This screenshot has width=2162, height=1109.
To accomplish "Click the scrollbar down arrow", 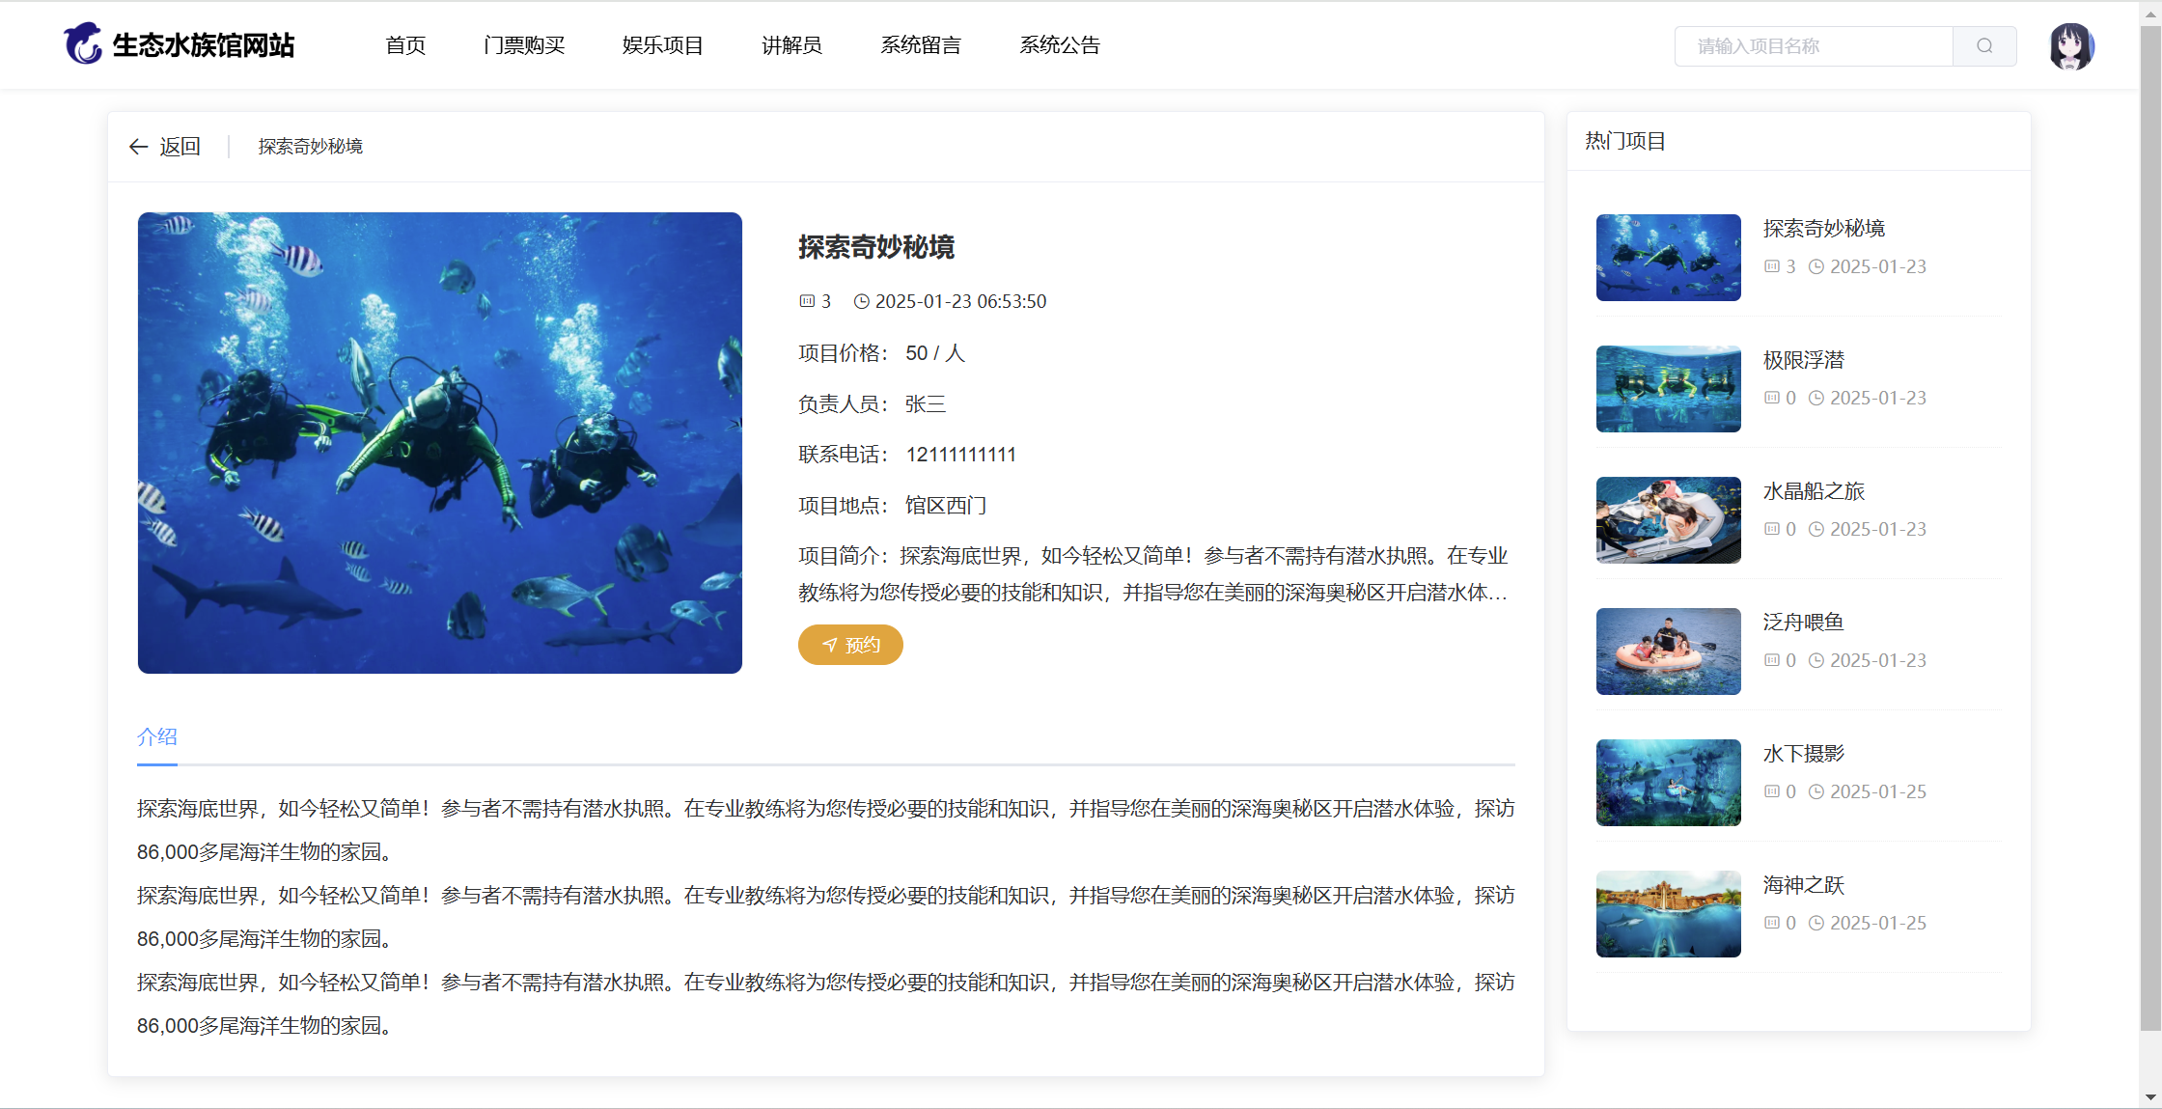I will pos(2150,1097).
